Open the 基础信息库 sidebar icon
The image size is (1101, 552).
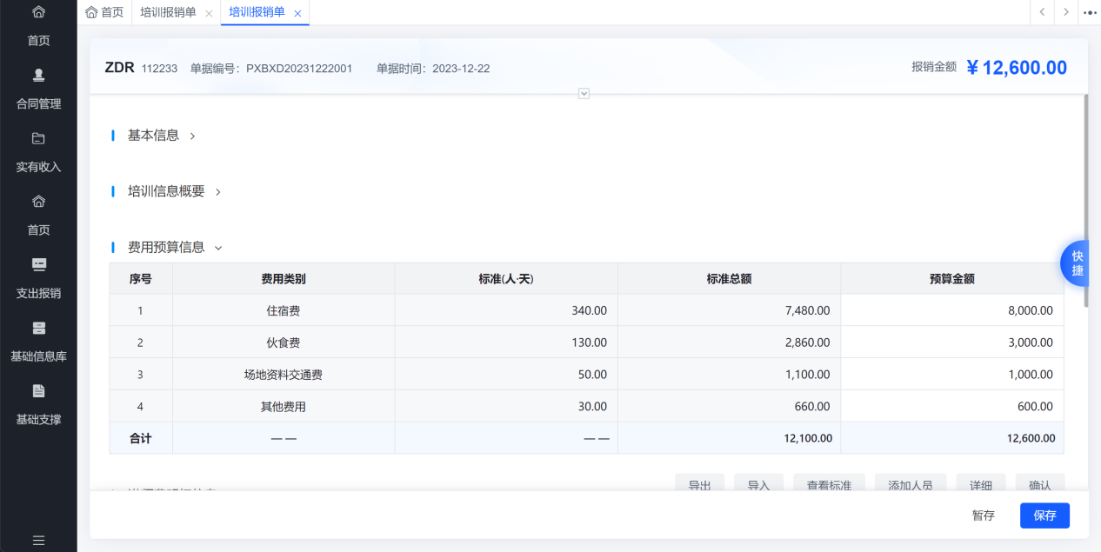(x=38, y=328)
